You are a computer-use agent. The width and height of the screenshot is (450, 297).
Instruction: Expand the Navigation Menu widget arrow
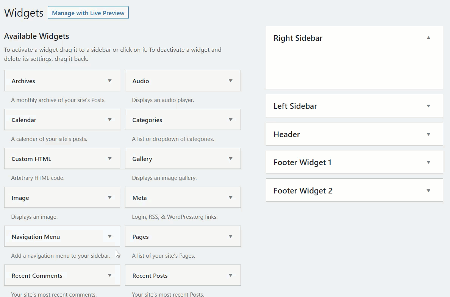[x=109, y=237]
